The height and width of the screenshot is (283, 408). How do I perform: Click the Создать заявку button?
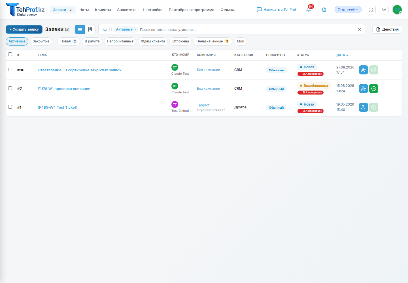point(24,29)
